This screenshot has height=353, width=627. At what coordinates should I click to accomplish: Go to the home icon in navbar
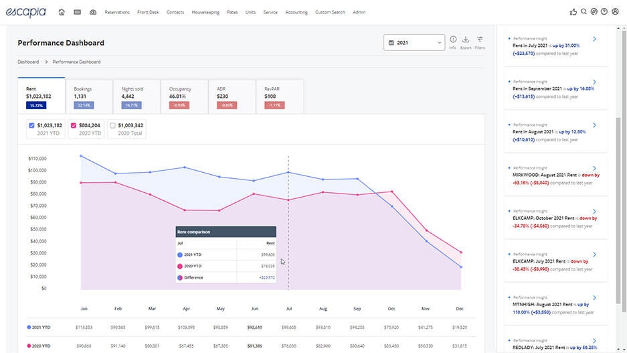[62, 12]
